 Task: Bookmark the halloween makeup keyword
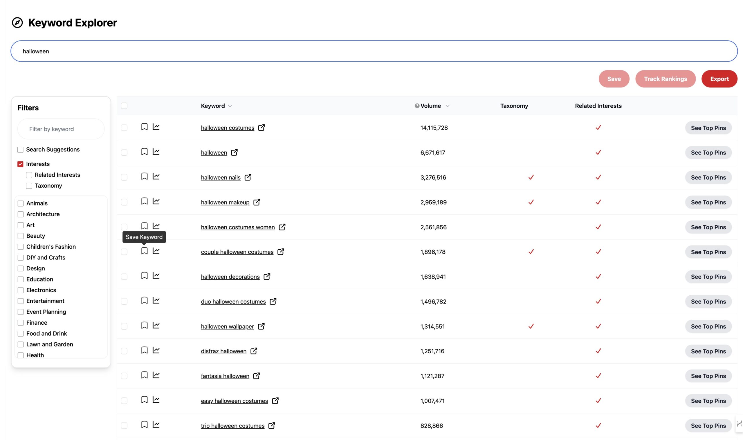click(x=144, y=201)
